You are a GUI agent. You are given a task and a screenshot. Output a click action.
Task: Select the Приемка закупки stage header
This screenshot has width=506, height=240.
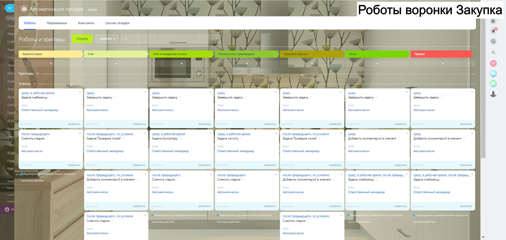tap(312, 54)
